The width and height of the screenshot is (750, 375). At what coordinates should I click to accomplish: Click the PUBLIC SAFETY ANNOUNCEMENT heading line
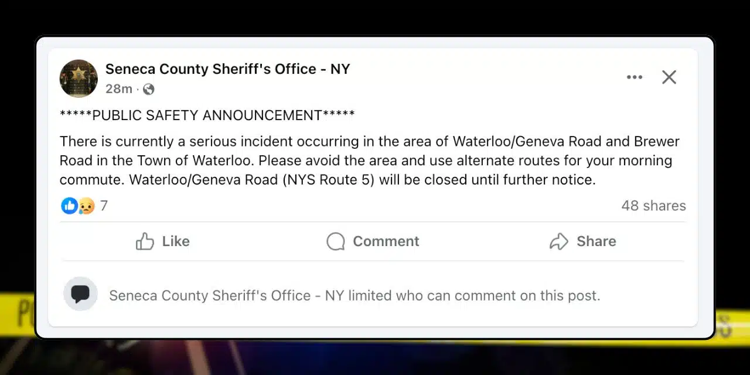pyautogui.click(x=207, y=115)
